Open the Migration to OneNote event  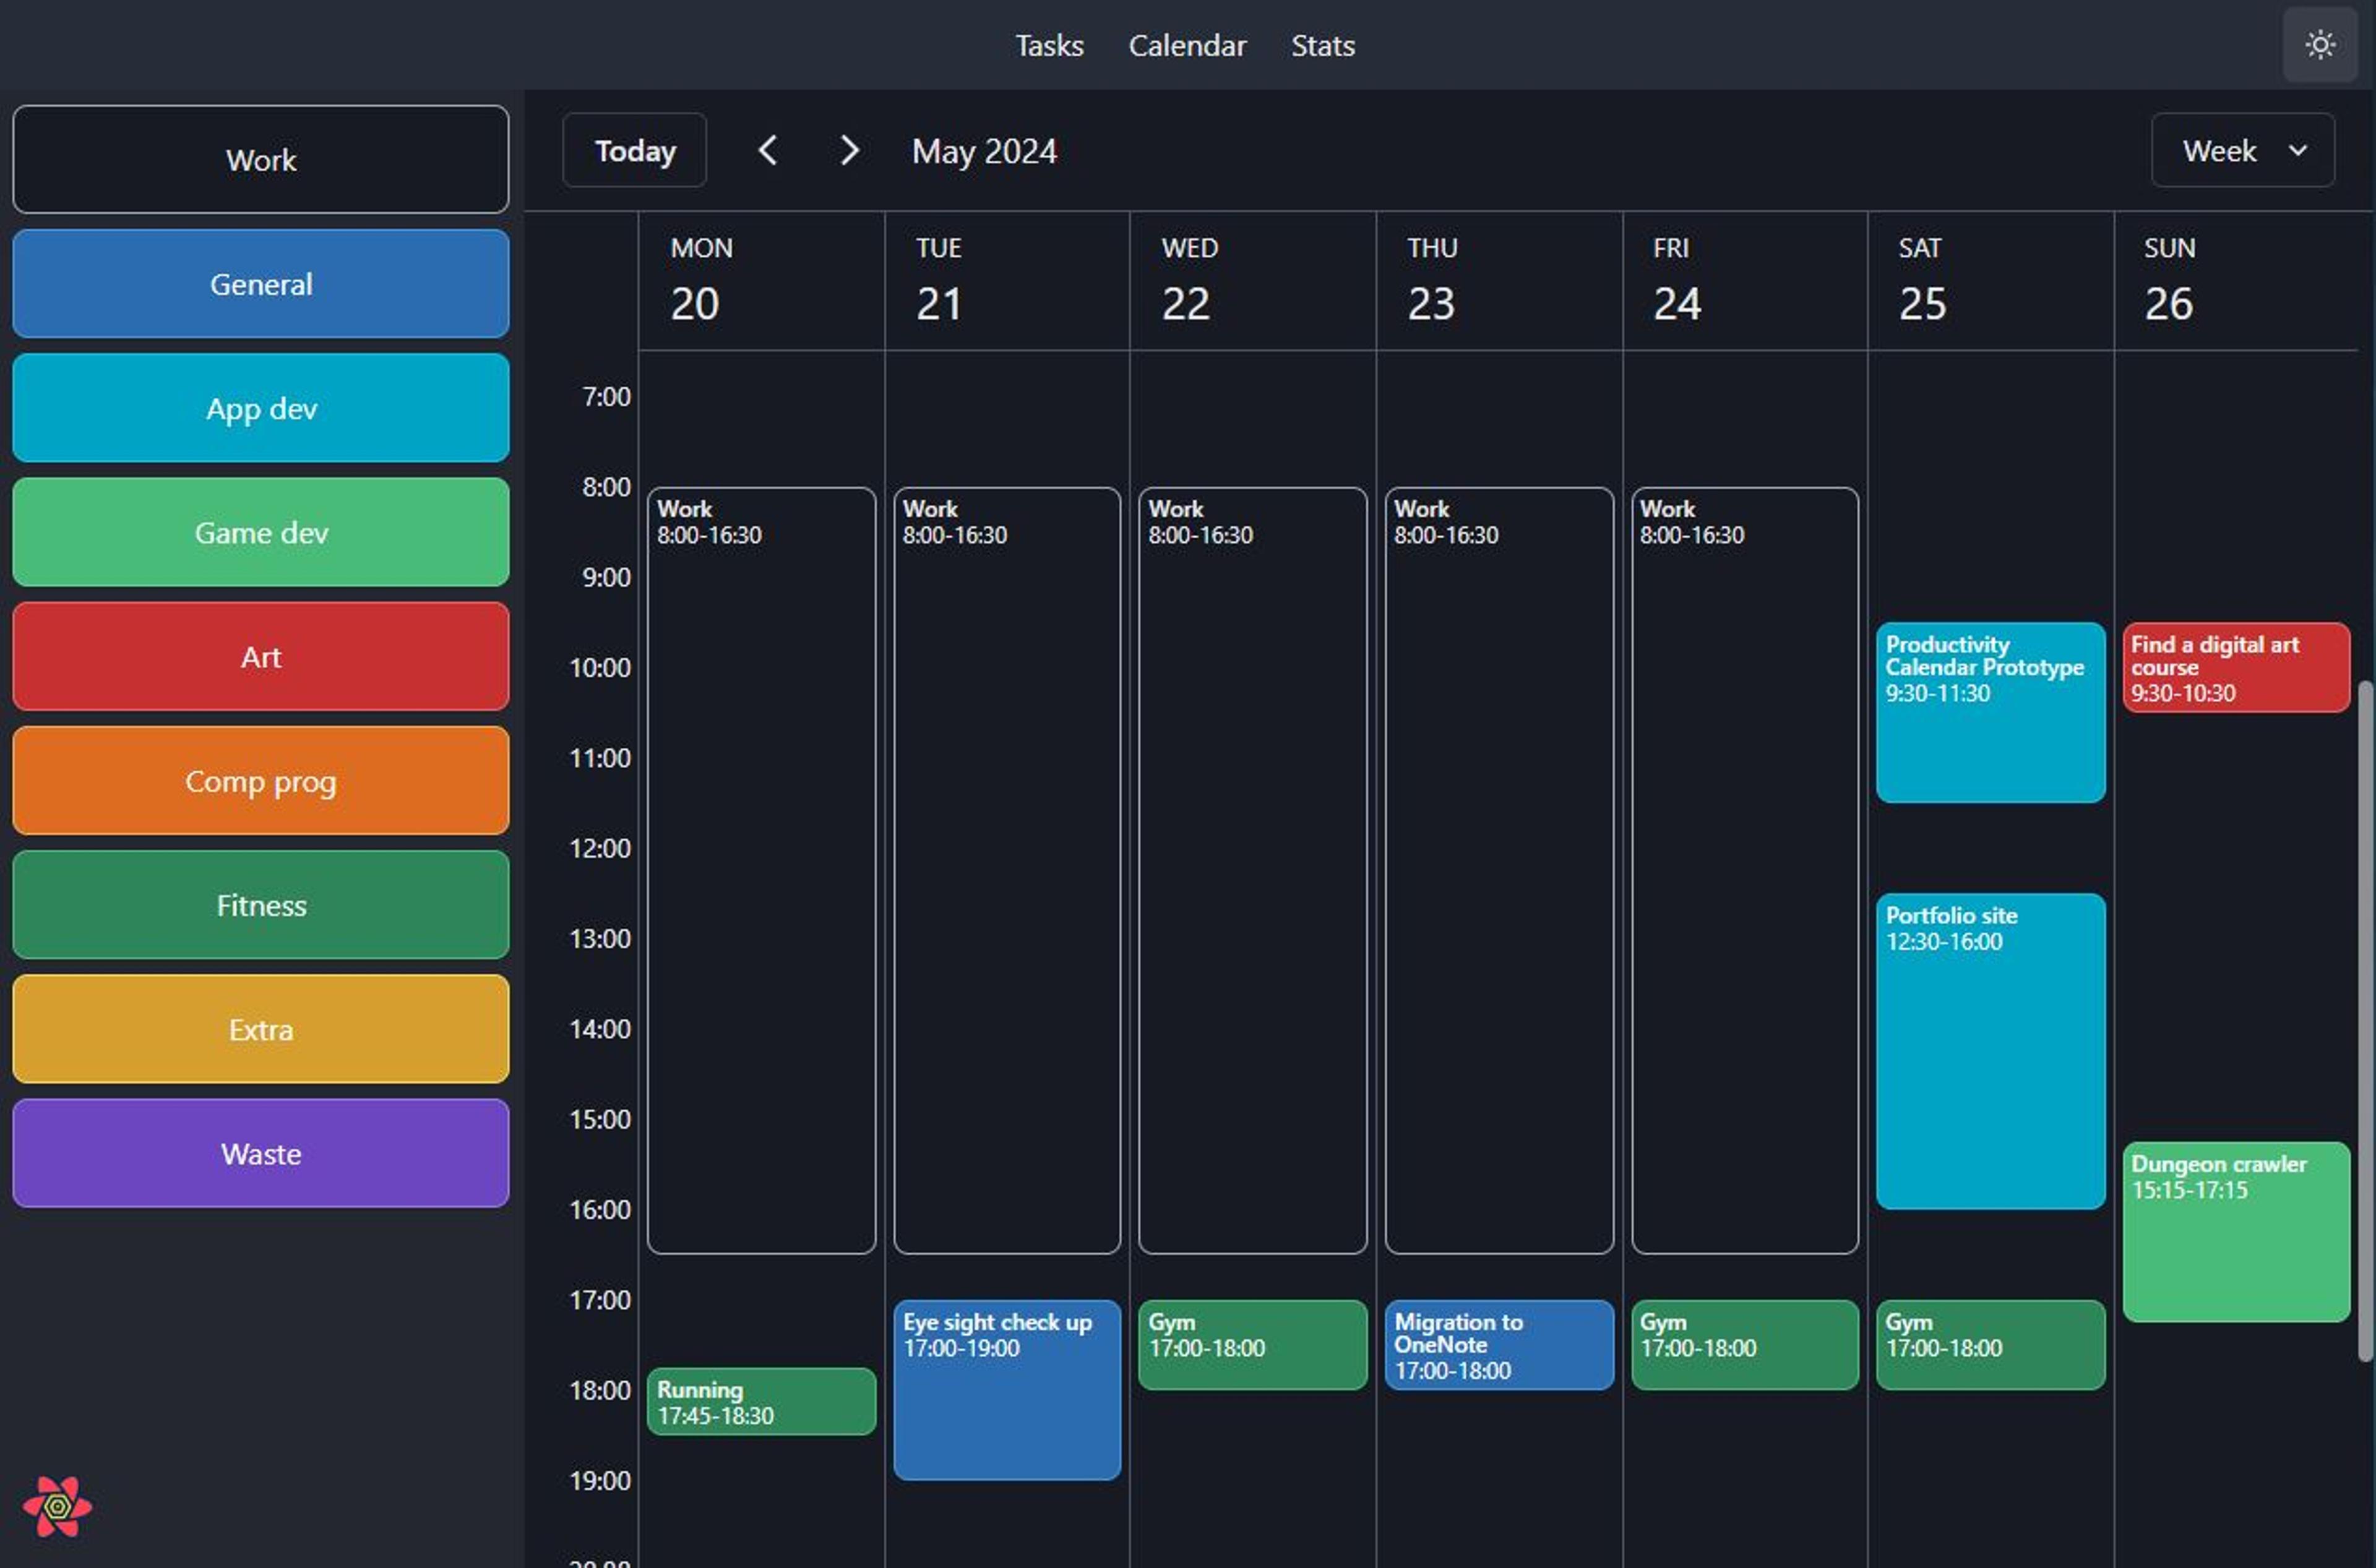click(x=1499, y=1345)
